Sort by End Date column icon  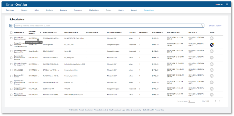pyautogui.click(x=196, y=33)
